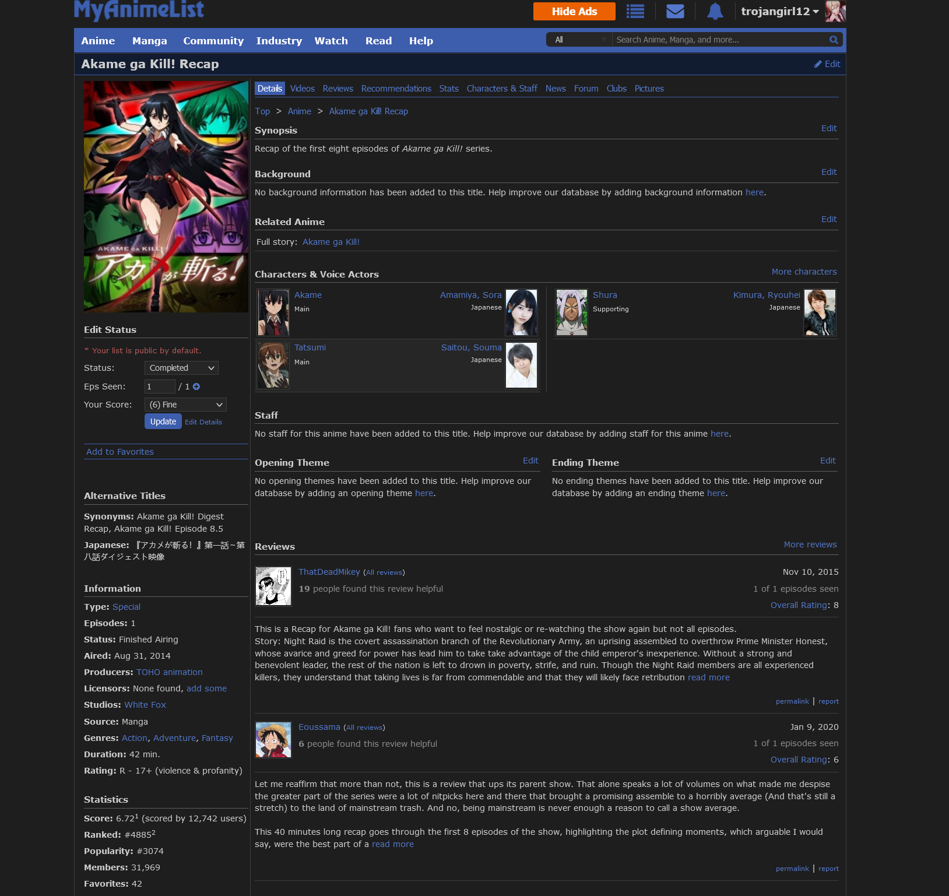The height and width of the screenshot is (896, 949).
Task: Click Eoussama reviewer avatar
Action: point(273,740)
